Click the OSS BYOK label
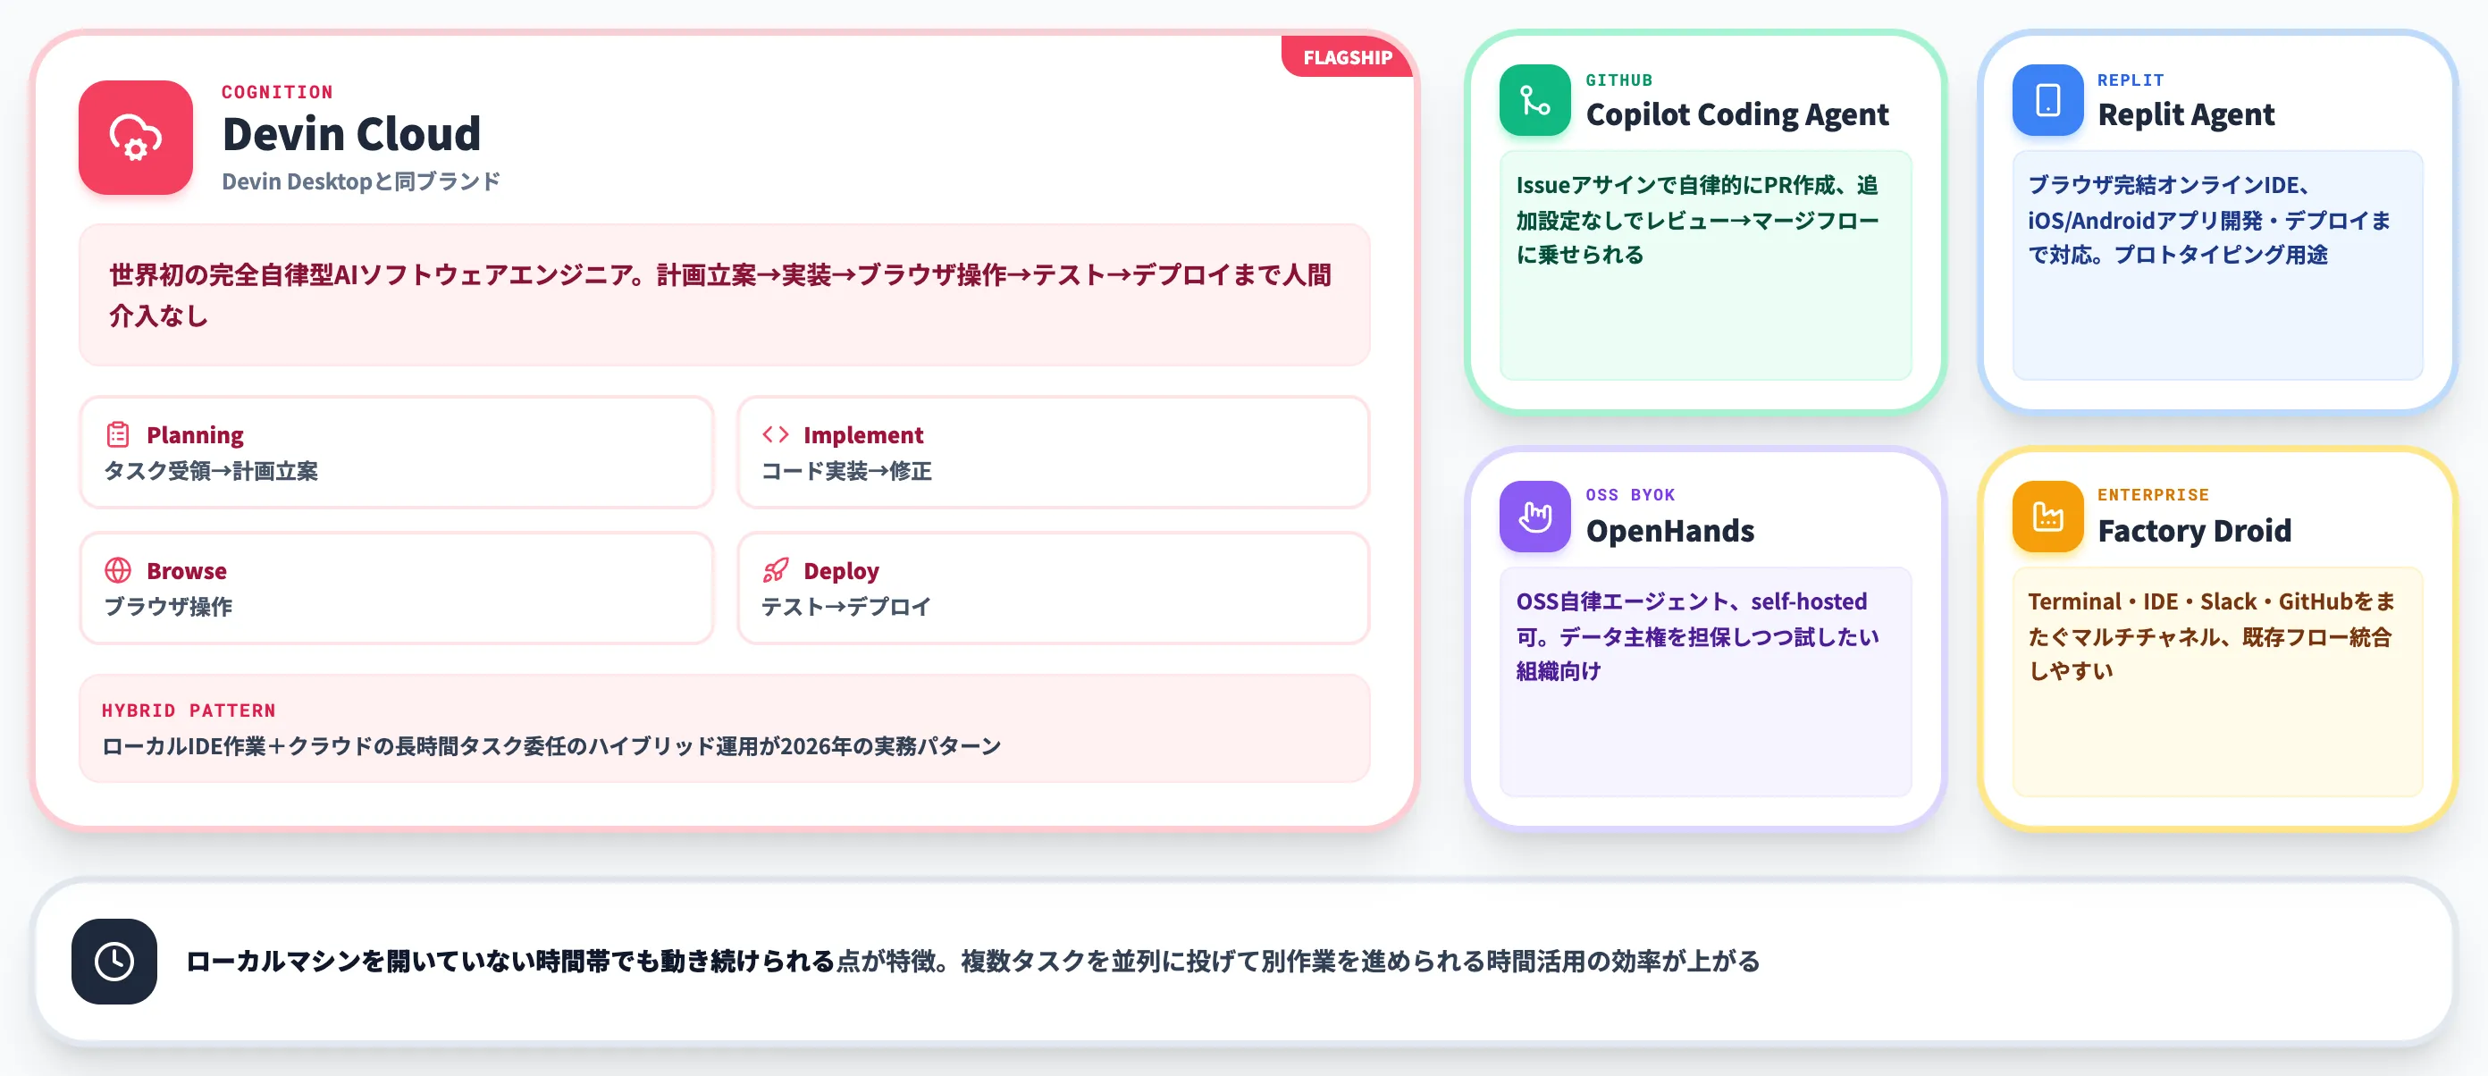The width and height of the screenshot is (2488, 1076). [1630, 494]
